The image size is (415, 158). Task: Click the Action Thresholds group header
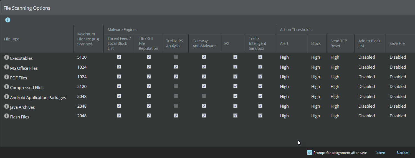tap(296, 30)
